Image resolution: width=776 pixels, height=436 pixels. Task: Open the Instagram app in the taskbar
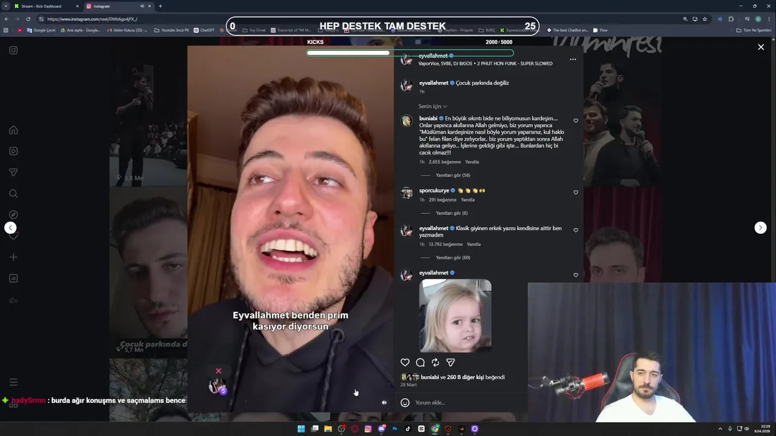(x=368, y=429)
